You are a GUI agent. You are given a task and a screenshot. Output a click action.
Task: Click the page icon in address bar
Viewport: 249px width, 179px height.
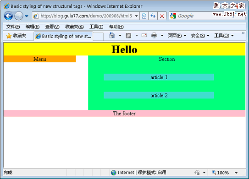[x=36, y=16]
